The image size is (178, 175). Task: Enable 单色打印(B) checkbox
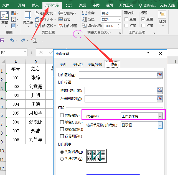click(62, 122)
